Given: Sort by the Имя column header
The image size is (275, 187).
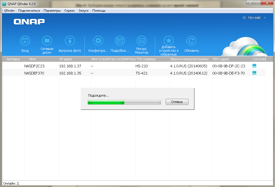Looking at the screenshot, I should pos(33,59).
